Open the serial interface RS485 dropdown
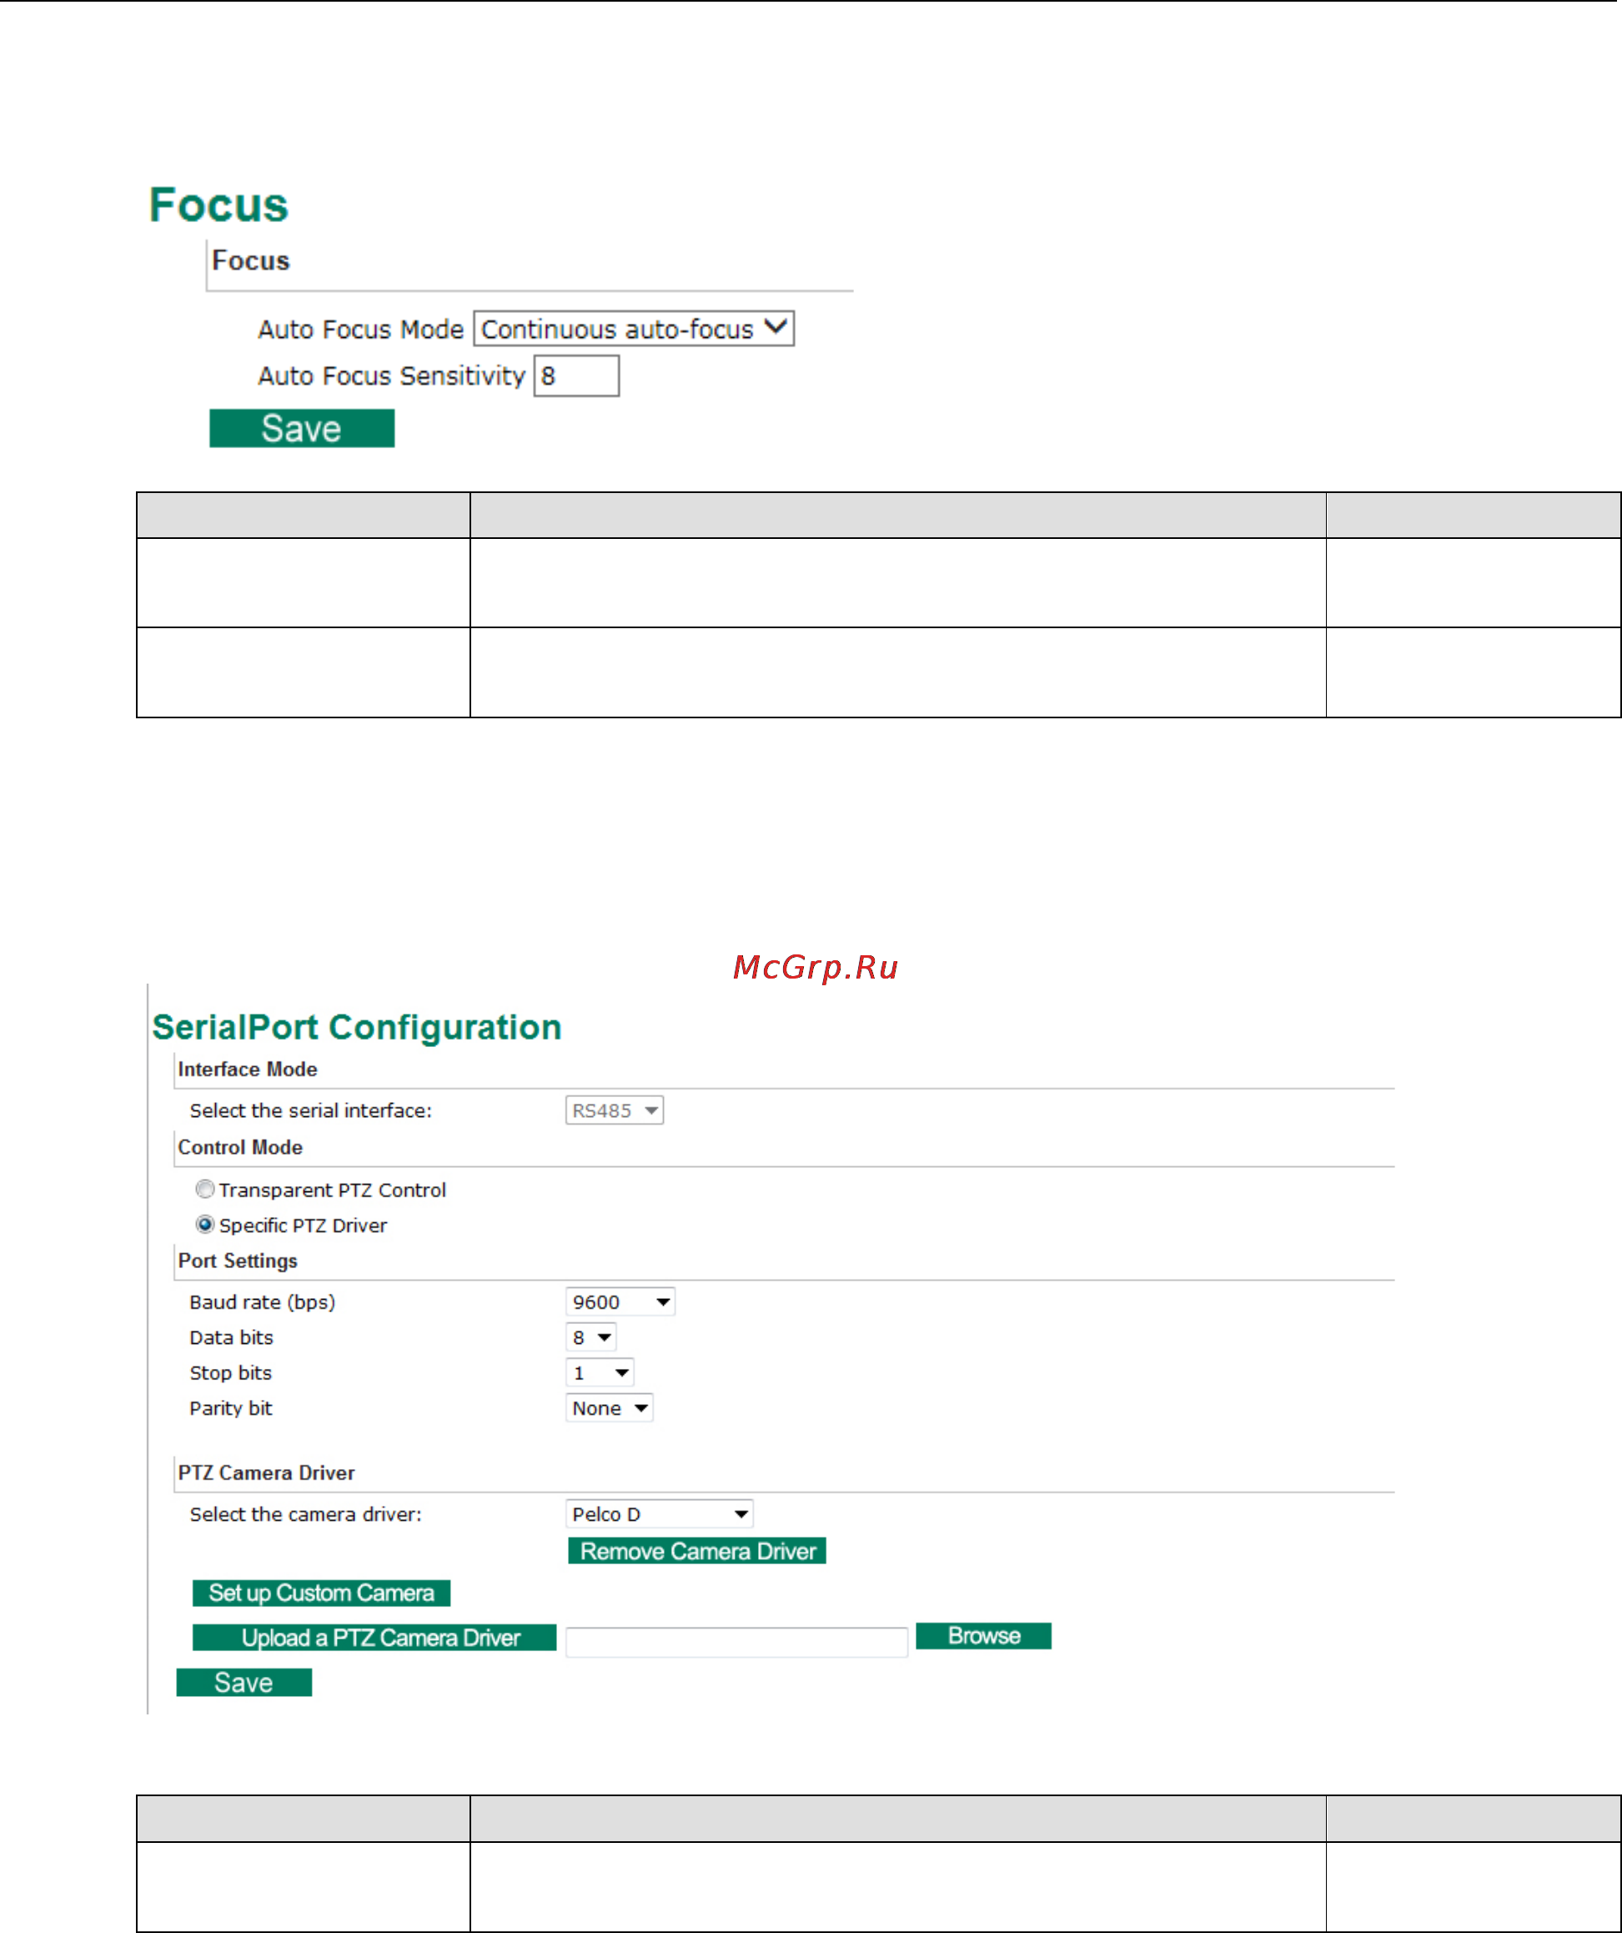Viewport: 1622px width, 1933px height. (x=614, y=1110)
